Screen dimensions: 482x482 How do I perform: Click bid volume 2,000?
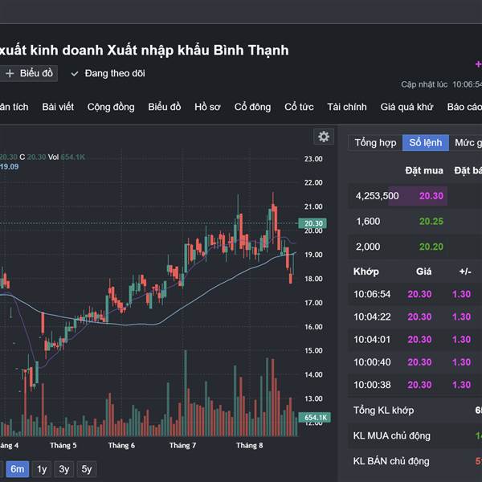click(x=368, y=247)
